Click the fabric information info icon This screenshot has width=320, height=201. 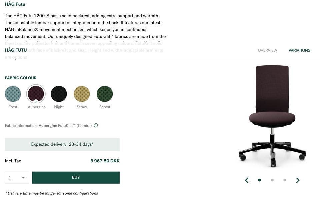pyautogui.click(x=96, y=126)
